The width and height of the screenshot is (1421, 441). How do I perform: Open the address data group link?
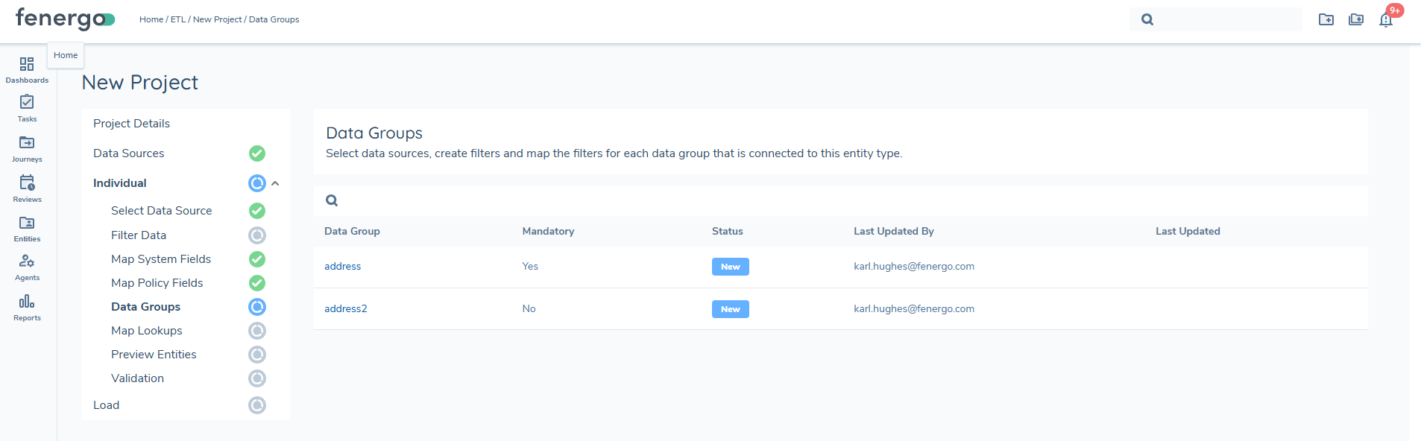tap(342, 267)
